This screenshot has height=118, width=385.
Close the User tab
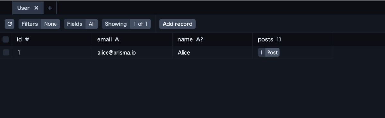pyautogui.click(x=36, y=8)
